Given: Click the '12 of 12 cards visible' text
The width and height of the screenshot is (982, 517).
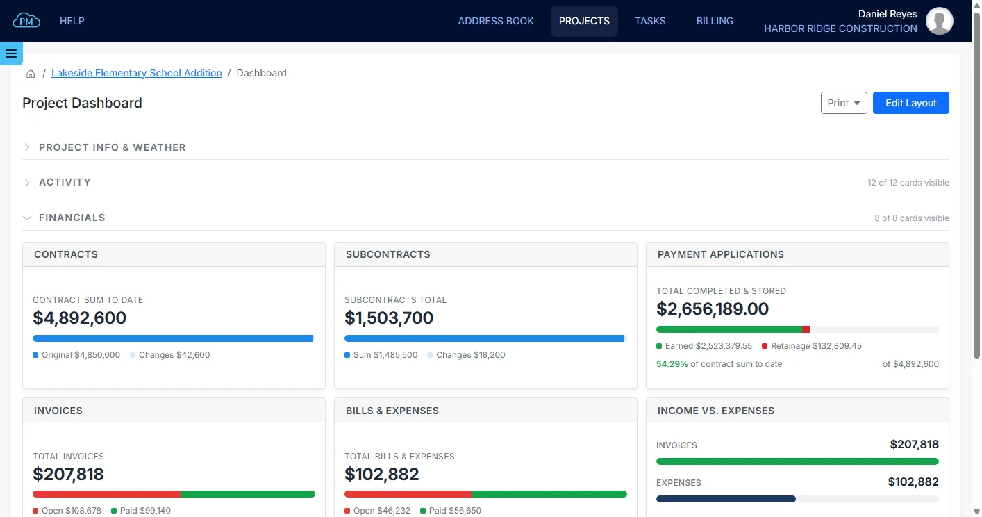Looking at the screenshot, I should click(x=908, y=183).
